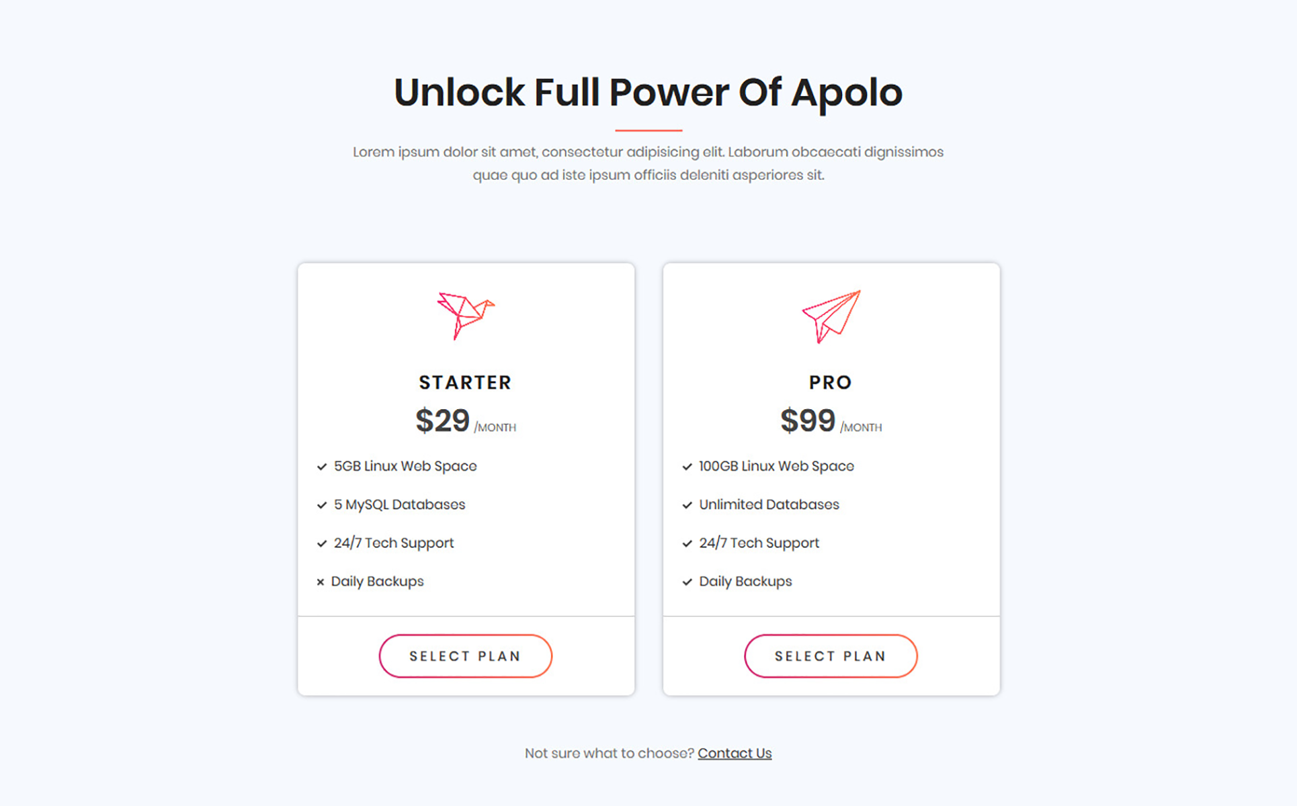Click the paper plane icon on Pro plan
Screen dimensions: 1297x806
pos(831,316)
